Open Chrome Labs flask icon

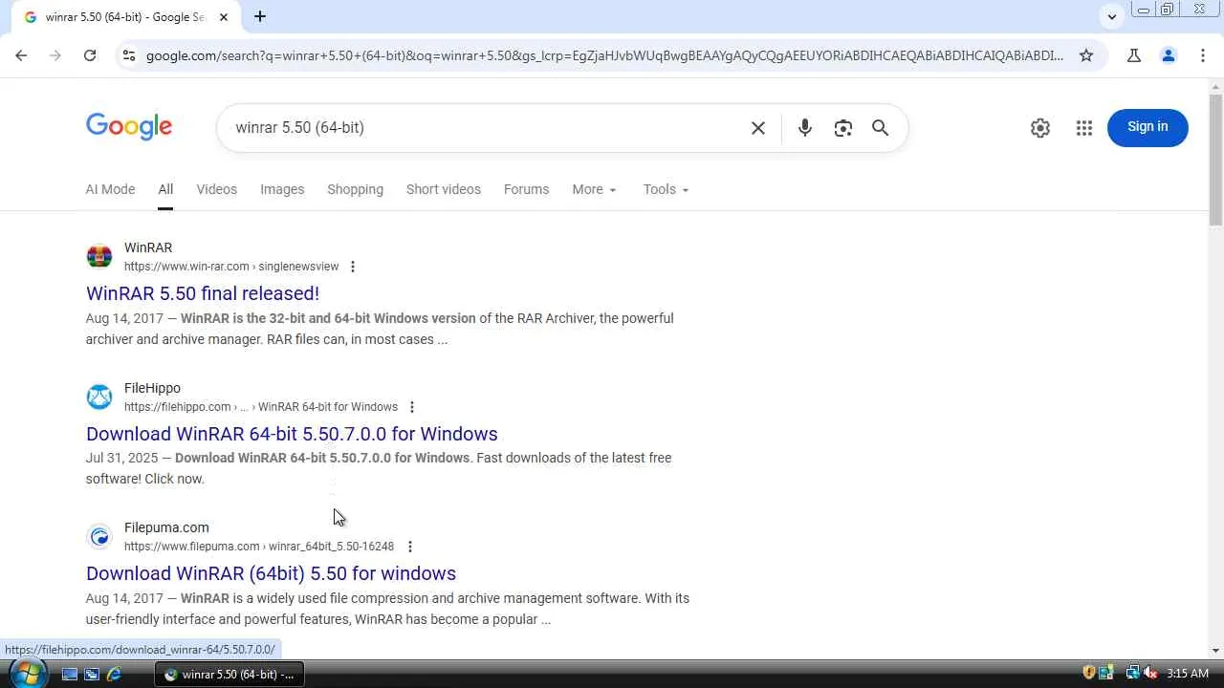tap(1134, 55)
